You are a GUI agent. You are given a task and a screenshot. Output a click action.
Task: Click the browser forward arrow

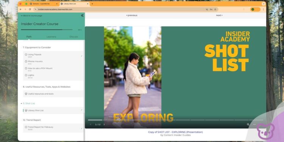[25, 9]
